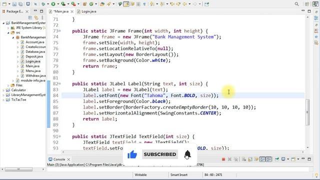Click the Package Explorer horizontal scrollbar thumb
Image resolution: width=320 pixels, height=180 pixels.
[18, 169]
